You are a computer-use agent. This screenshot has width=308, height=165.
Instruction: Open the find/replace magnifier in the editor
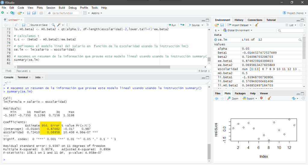click(x=53, y=25)
